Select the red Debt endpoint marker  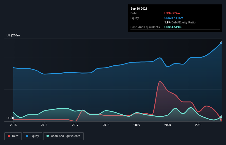[222, 120]
